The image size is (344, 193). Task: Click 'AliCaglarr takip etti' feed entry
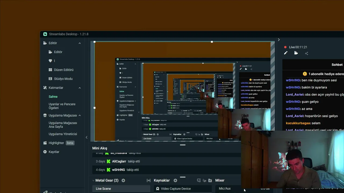click(126, 161)
